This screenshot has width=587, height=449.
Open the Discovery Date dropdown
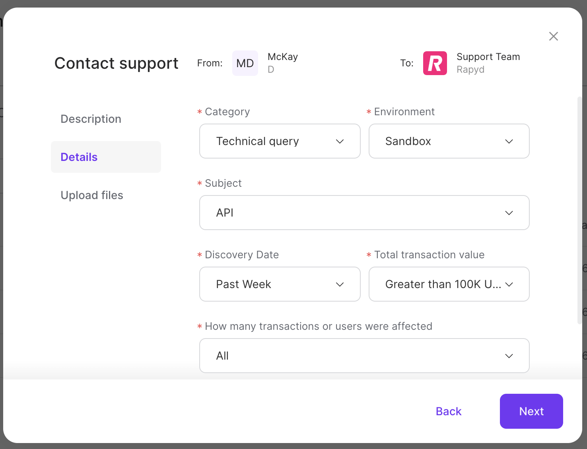[280, 284]
